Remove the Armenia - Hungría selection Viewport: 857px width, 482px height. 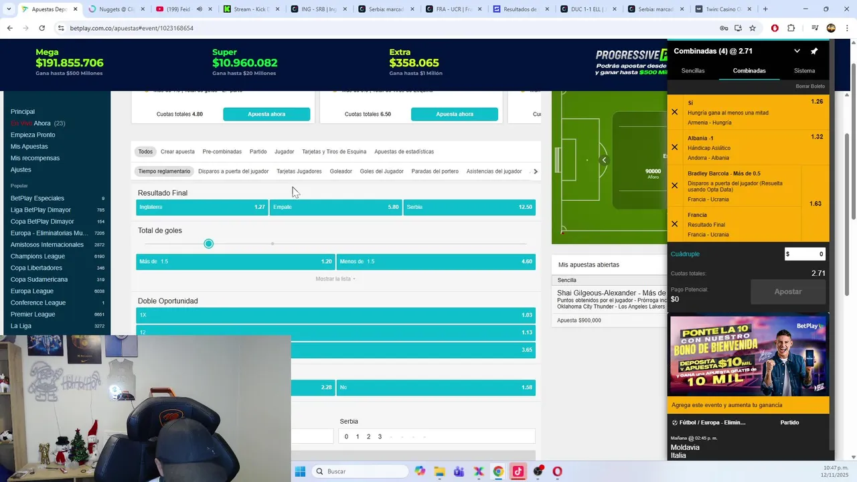tap(674, 112)
